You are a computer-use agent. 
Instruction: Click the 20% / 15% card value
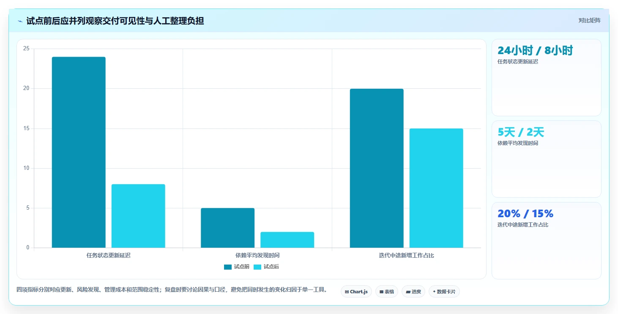(525, 214)
